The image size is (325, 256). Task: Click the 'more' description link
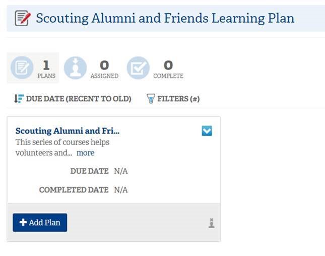click(x=85, y=153)
